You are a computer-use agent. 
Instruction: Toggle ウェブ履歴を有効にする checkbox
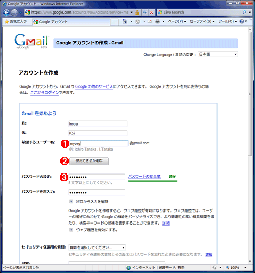(x=71, y=229)
